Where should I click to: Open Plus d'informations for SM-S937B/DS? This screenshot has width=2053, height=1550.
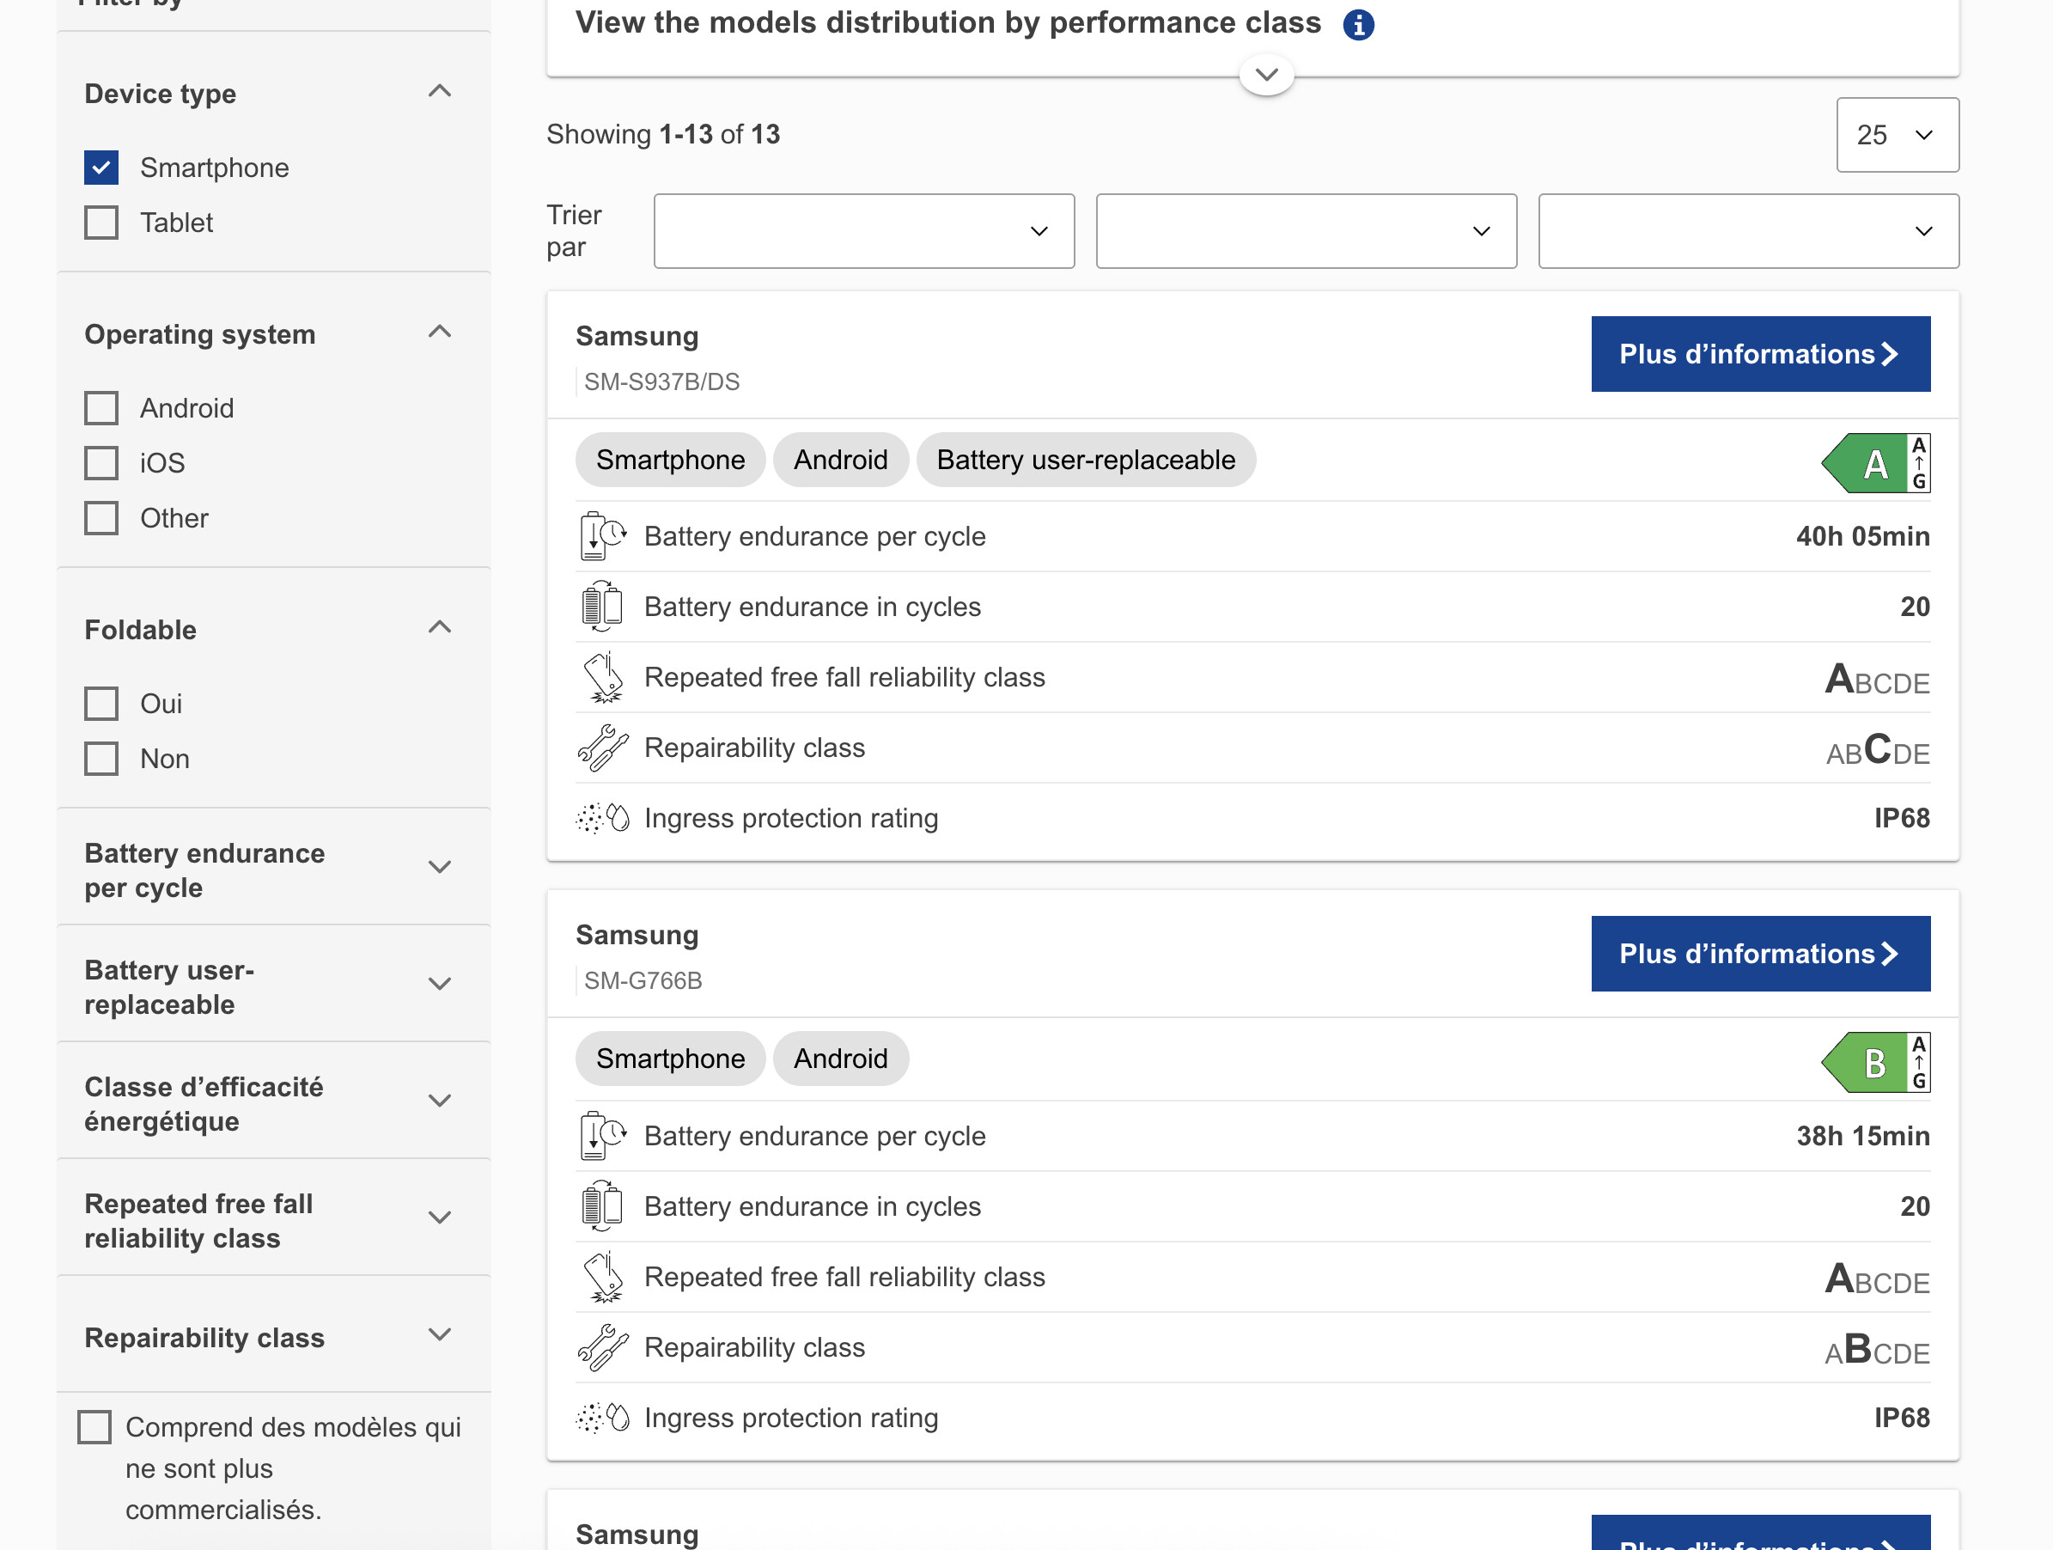coord(1761,355)
